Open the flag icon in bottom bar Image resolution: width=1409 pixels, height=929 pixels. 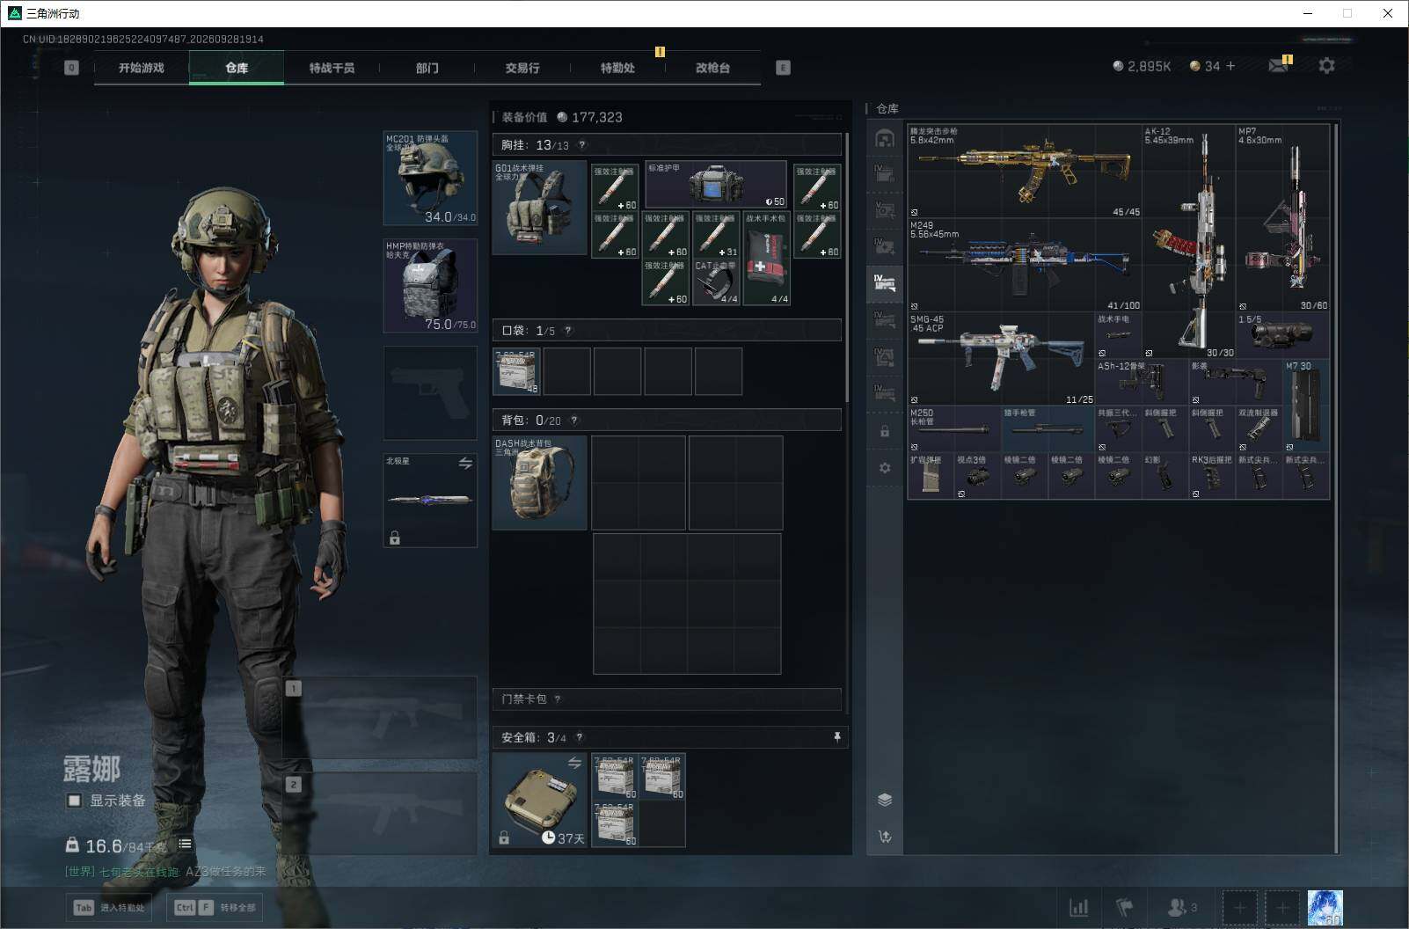[x=1124, y=907]
